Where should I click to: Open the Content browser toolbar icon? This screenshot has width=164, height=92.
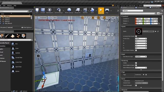(x=43, y=11)
